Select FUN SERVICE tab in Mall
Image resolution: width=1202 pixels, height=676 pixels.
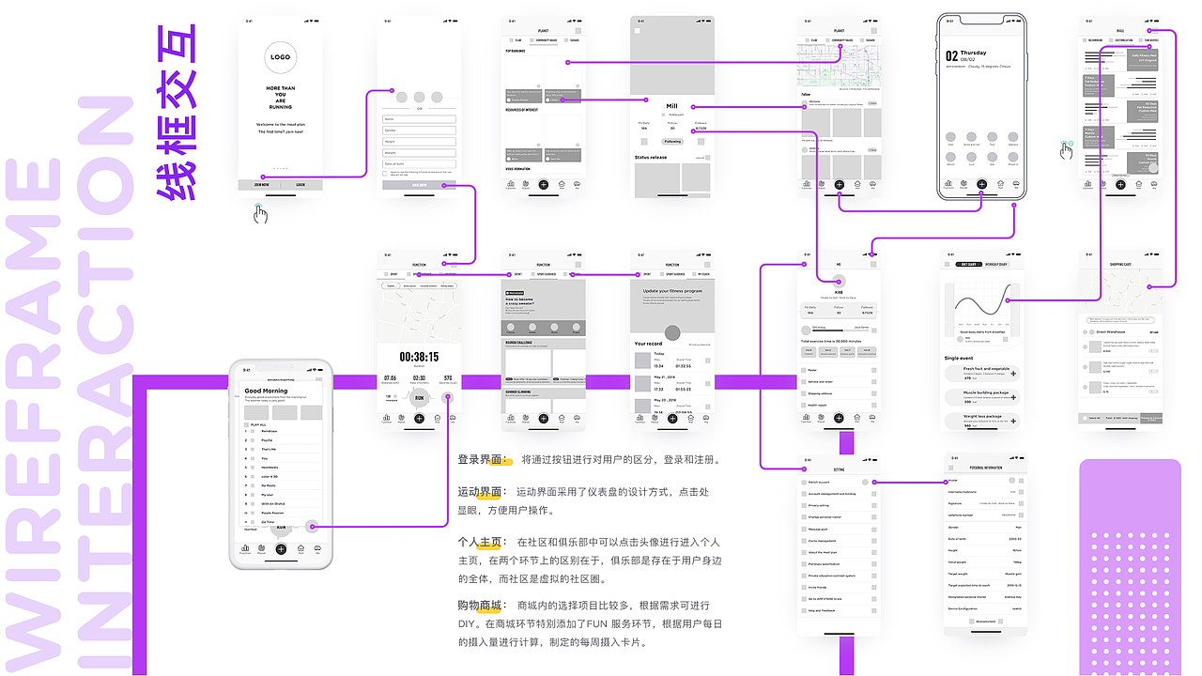click(1148, 40)
